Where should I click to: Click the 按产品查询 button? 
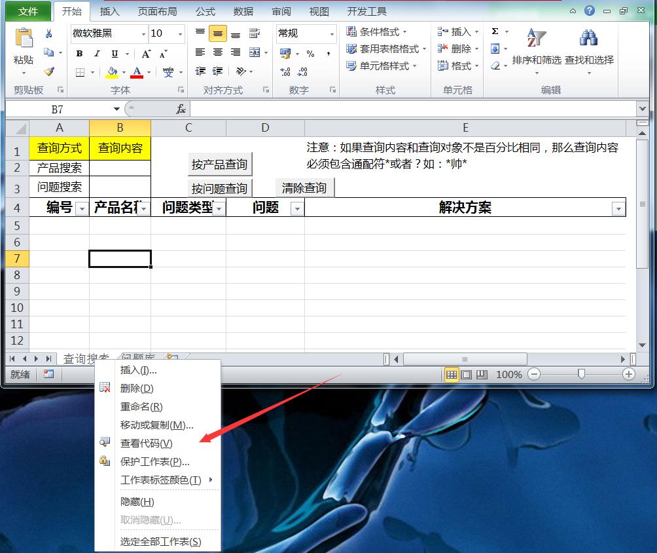(x=219, y=164)
